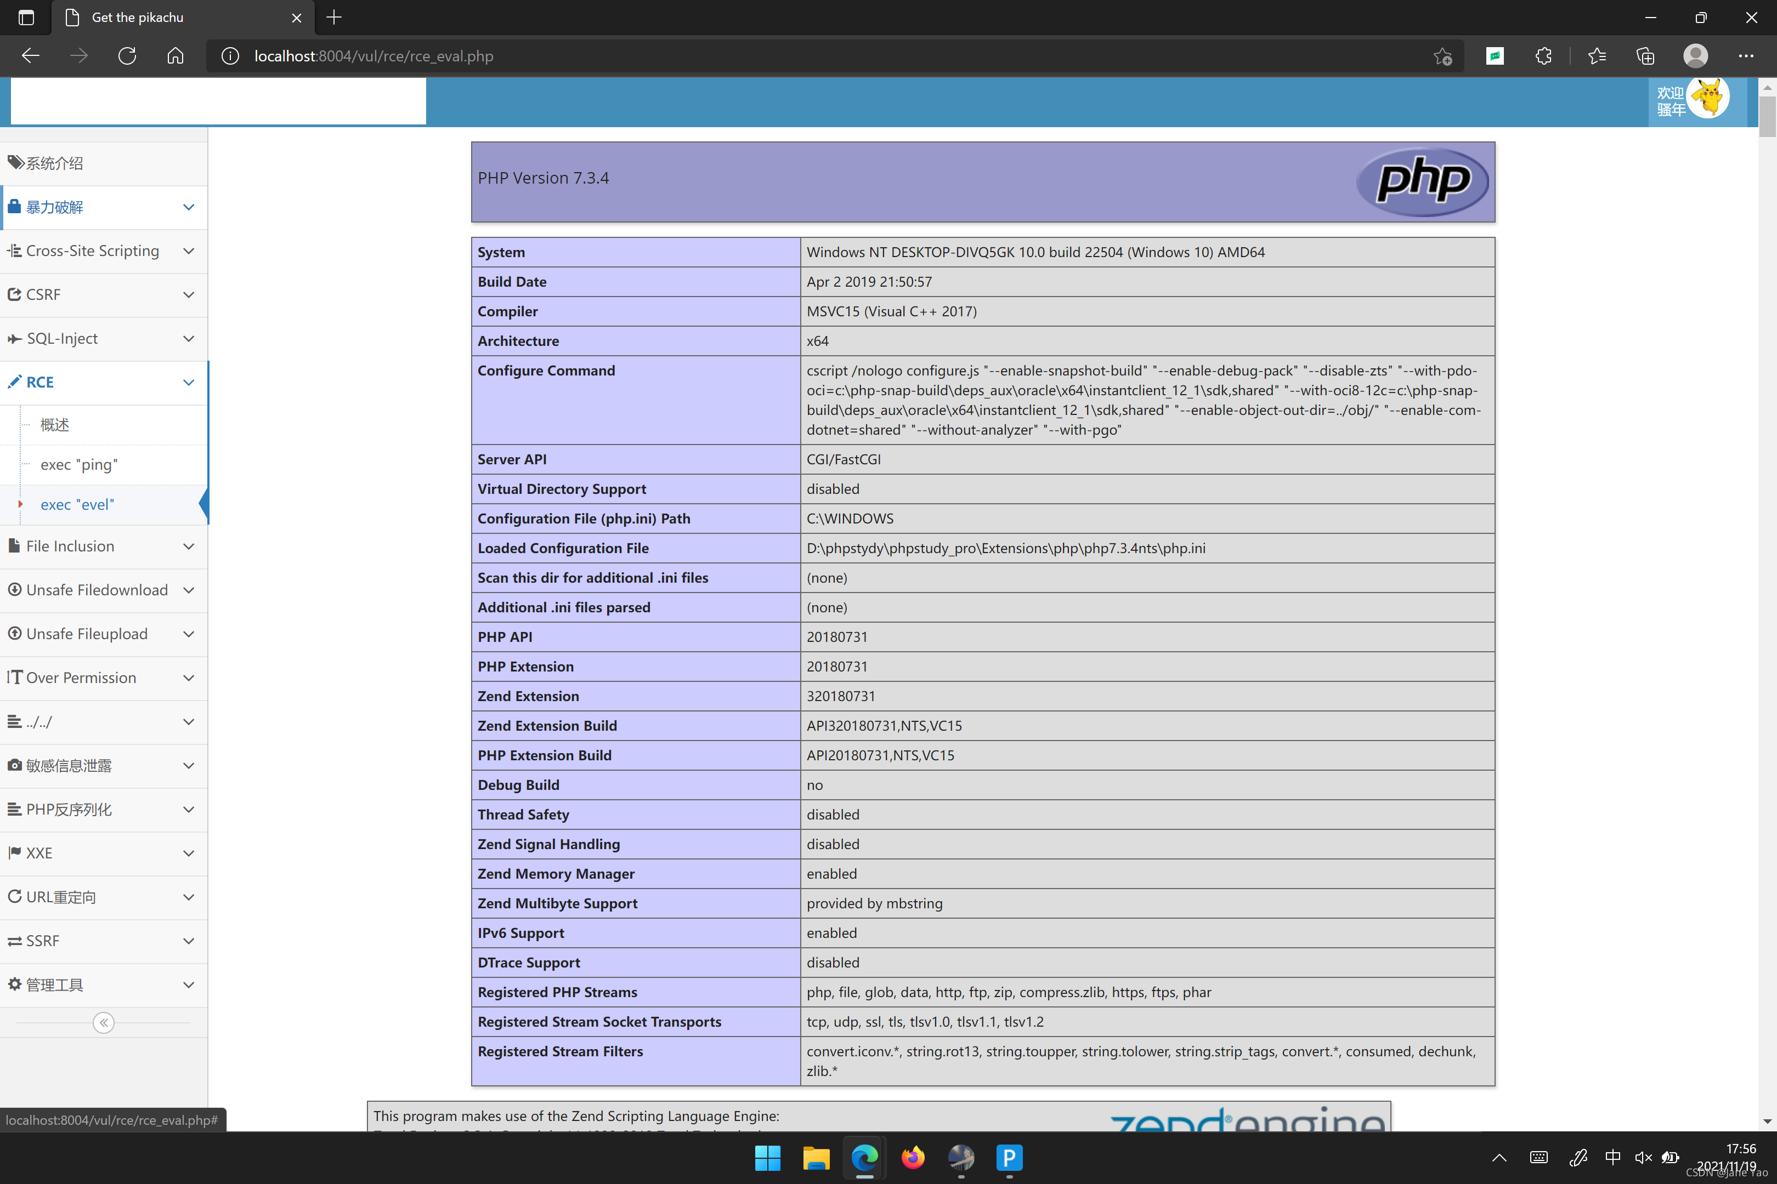Toggle Chinese input mode indicator
1777x1184 pixels.
(x=1612, y=1157)
